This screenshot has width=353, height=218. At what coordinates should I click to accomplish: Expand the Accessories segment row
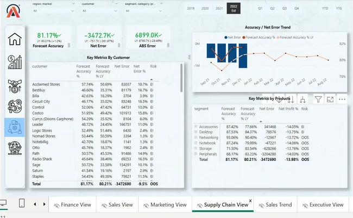(196, 126)
